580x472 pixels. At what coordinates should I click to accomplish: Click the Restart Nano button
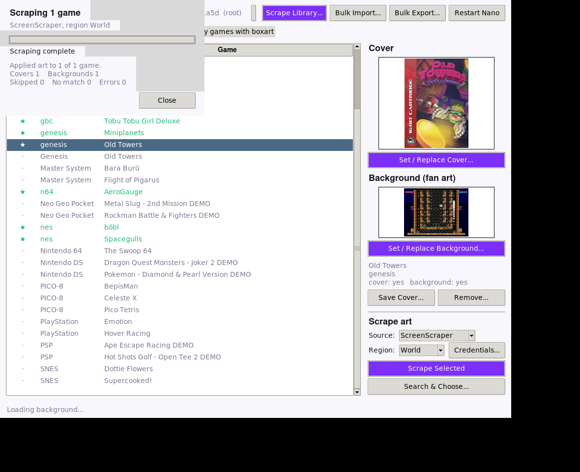pyautogui.click(x=477, y=13)
